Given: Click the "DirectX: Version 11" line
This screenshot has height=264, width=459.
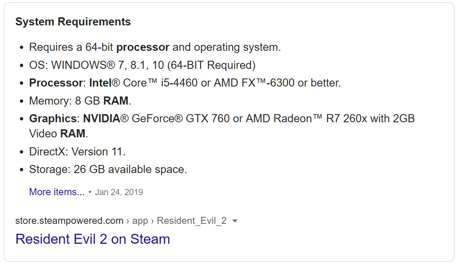Looking at the screenshot, I should 77,152.
